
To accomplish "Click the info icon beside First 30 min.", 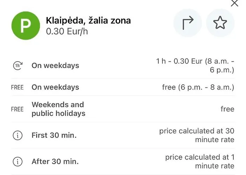I will 17,135.
